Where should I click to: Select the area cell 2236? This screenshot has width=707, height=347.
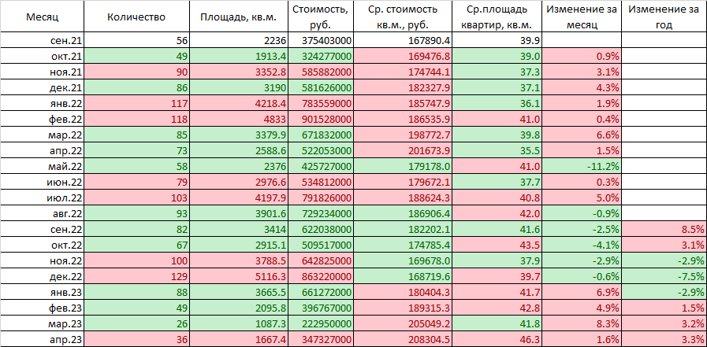pos(239,41)
